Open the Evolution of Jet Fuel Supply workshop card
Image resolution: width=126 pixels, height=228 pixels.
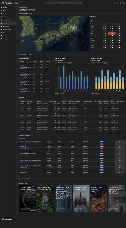point(63,199)
